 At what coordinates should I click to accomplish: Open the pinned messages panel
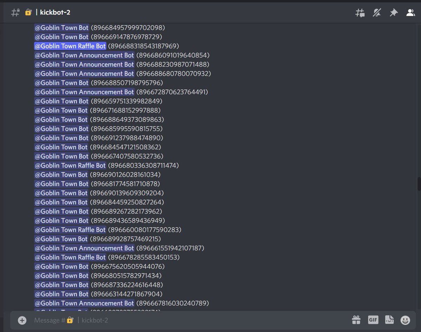394,12
